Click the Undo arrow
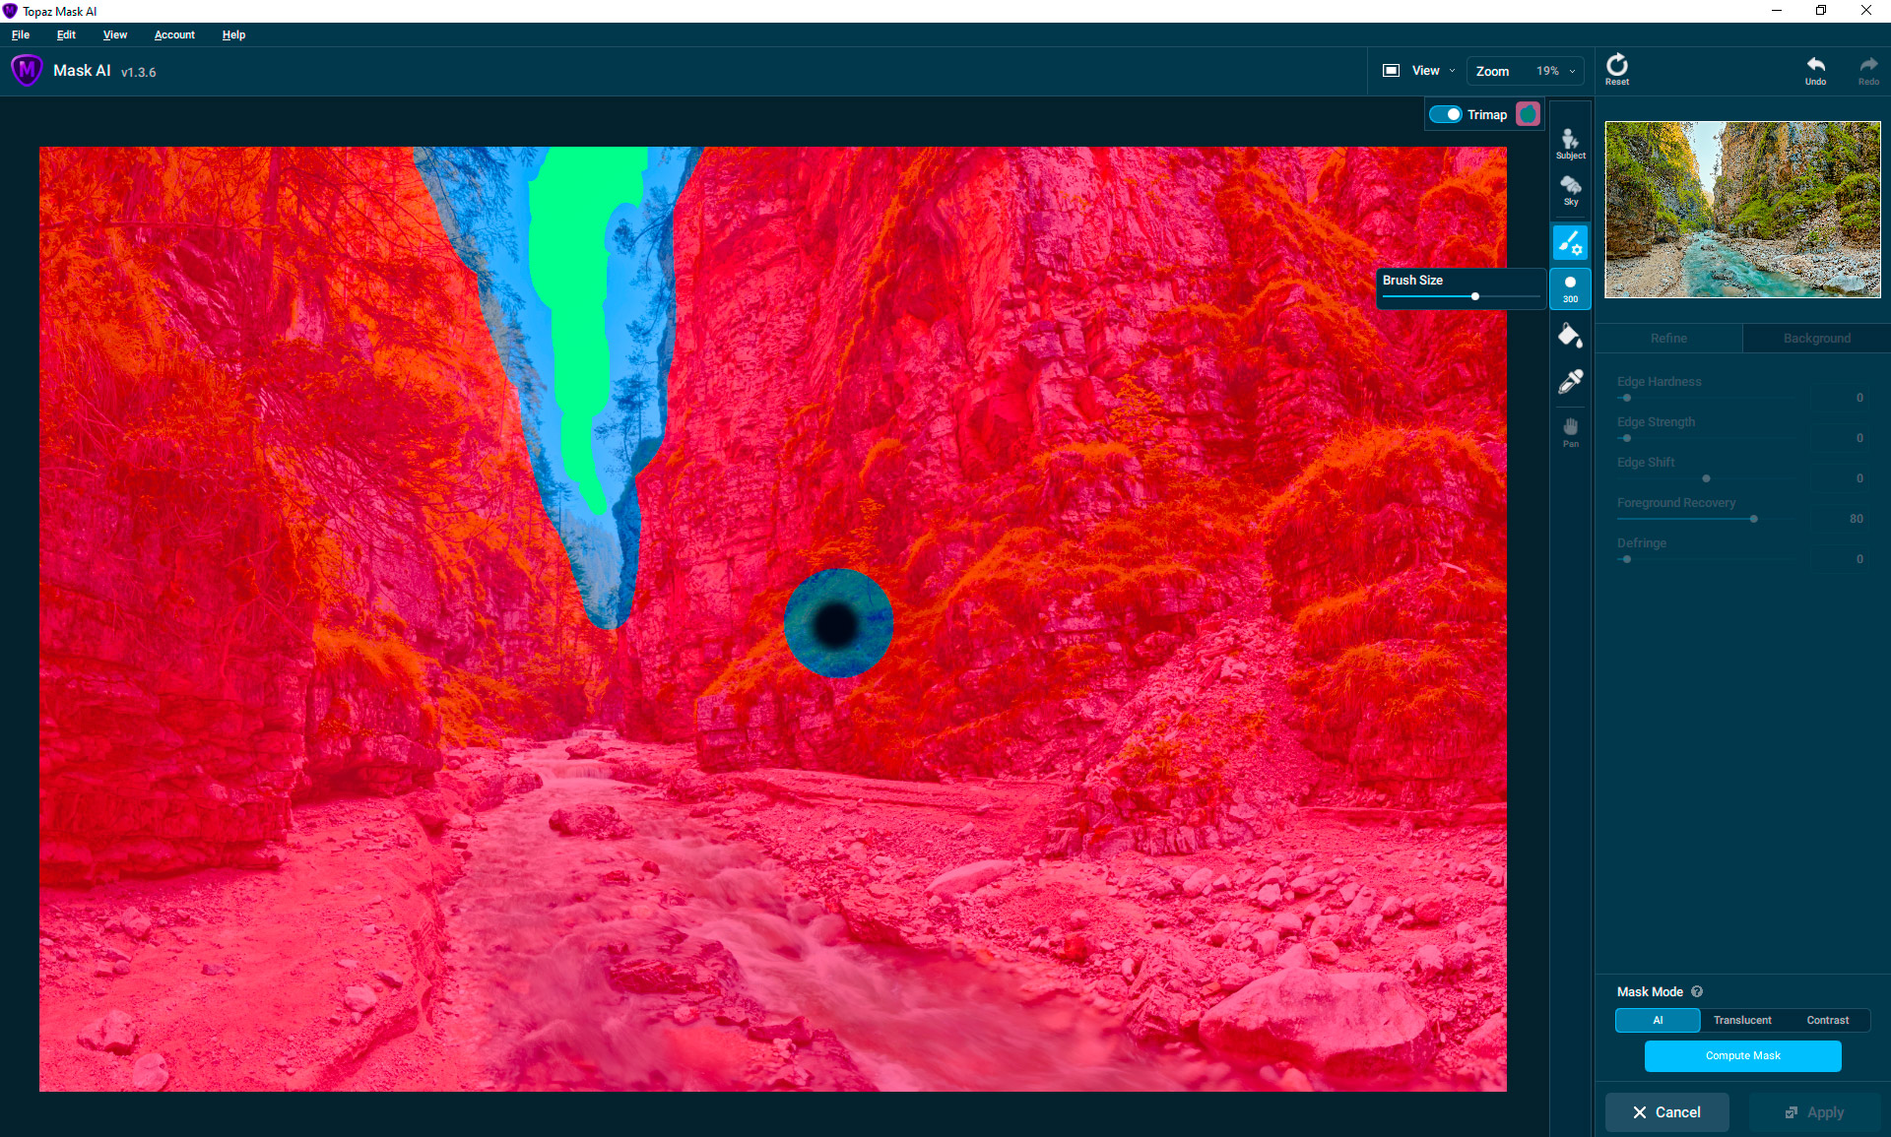Image resolution: width=1891 pixels, height=1137 pixels. coord(1815,69)
